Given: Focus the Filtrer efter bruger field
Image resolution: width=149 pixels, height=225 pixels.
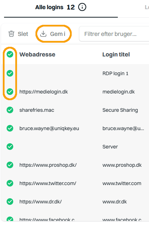Looking at the screenshot, I should point(114,34).
